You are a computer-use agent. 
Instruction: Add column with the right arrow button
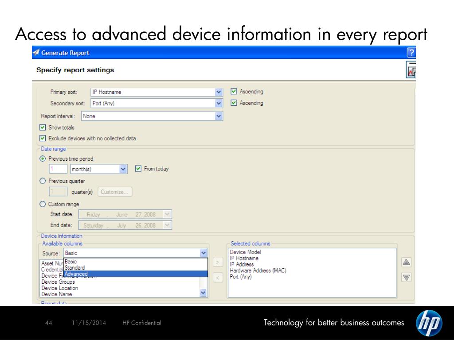click(218, 262)
